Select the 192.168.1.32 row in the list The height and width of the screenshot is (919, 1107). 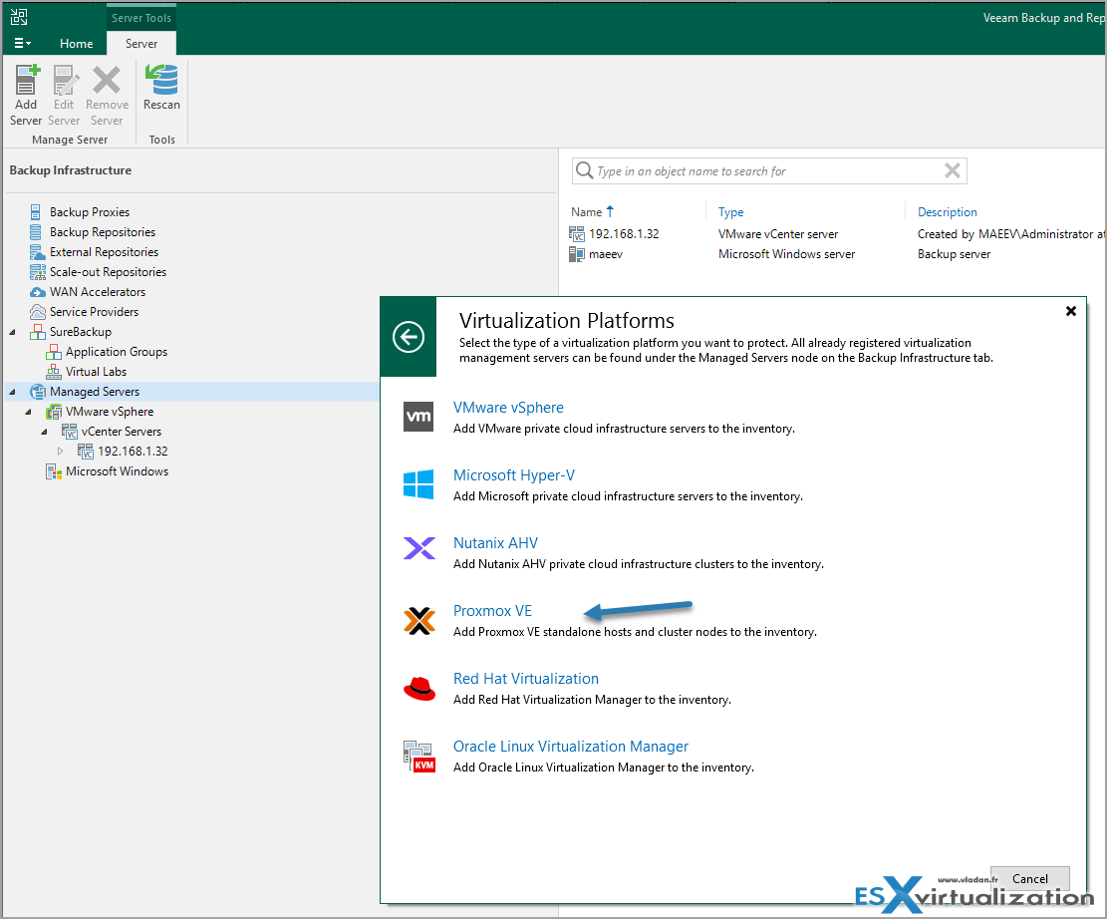[837, 234]
